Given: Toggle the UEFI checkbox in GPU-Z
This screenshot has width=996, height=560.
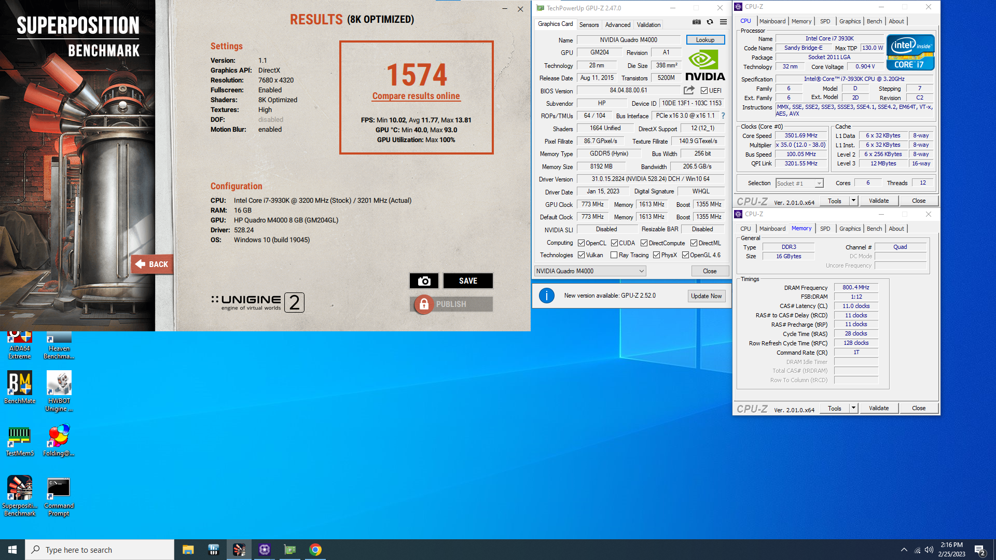Looking at the screenshot, I should 704,91.
